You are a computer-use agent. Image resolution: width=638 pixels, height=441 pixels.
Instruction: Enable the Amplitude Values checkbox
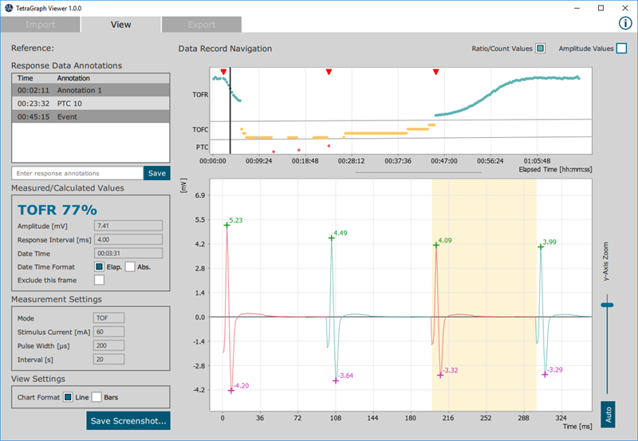pos(621,49)
